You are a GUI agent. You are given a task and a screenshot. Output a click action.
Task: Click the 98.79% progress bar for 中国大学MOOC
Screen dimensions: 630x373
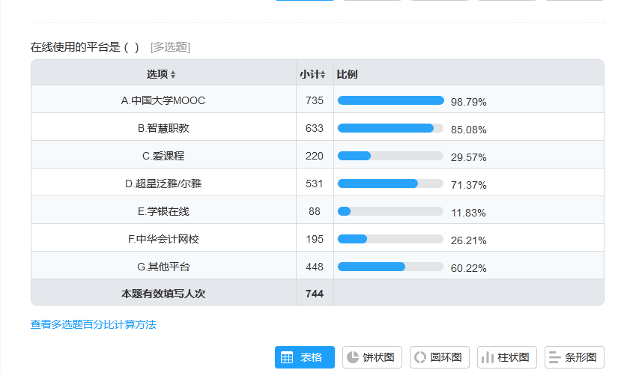[390, 100]
